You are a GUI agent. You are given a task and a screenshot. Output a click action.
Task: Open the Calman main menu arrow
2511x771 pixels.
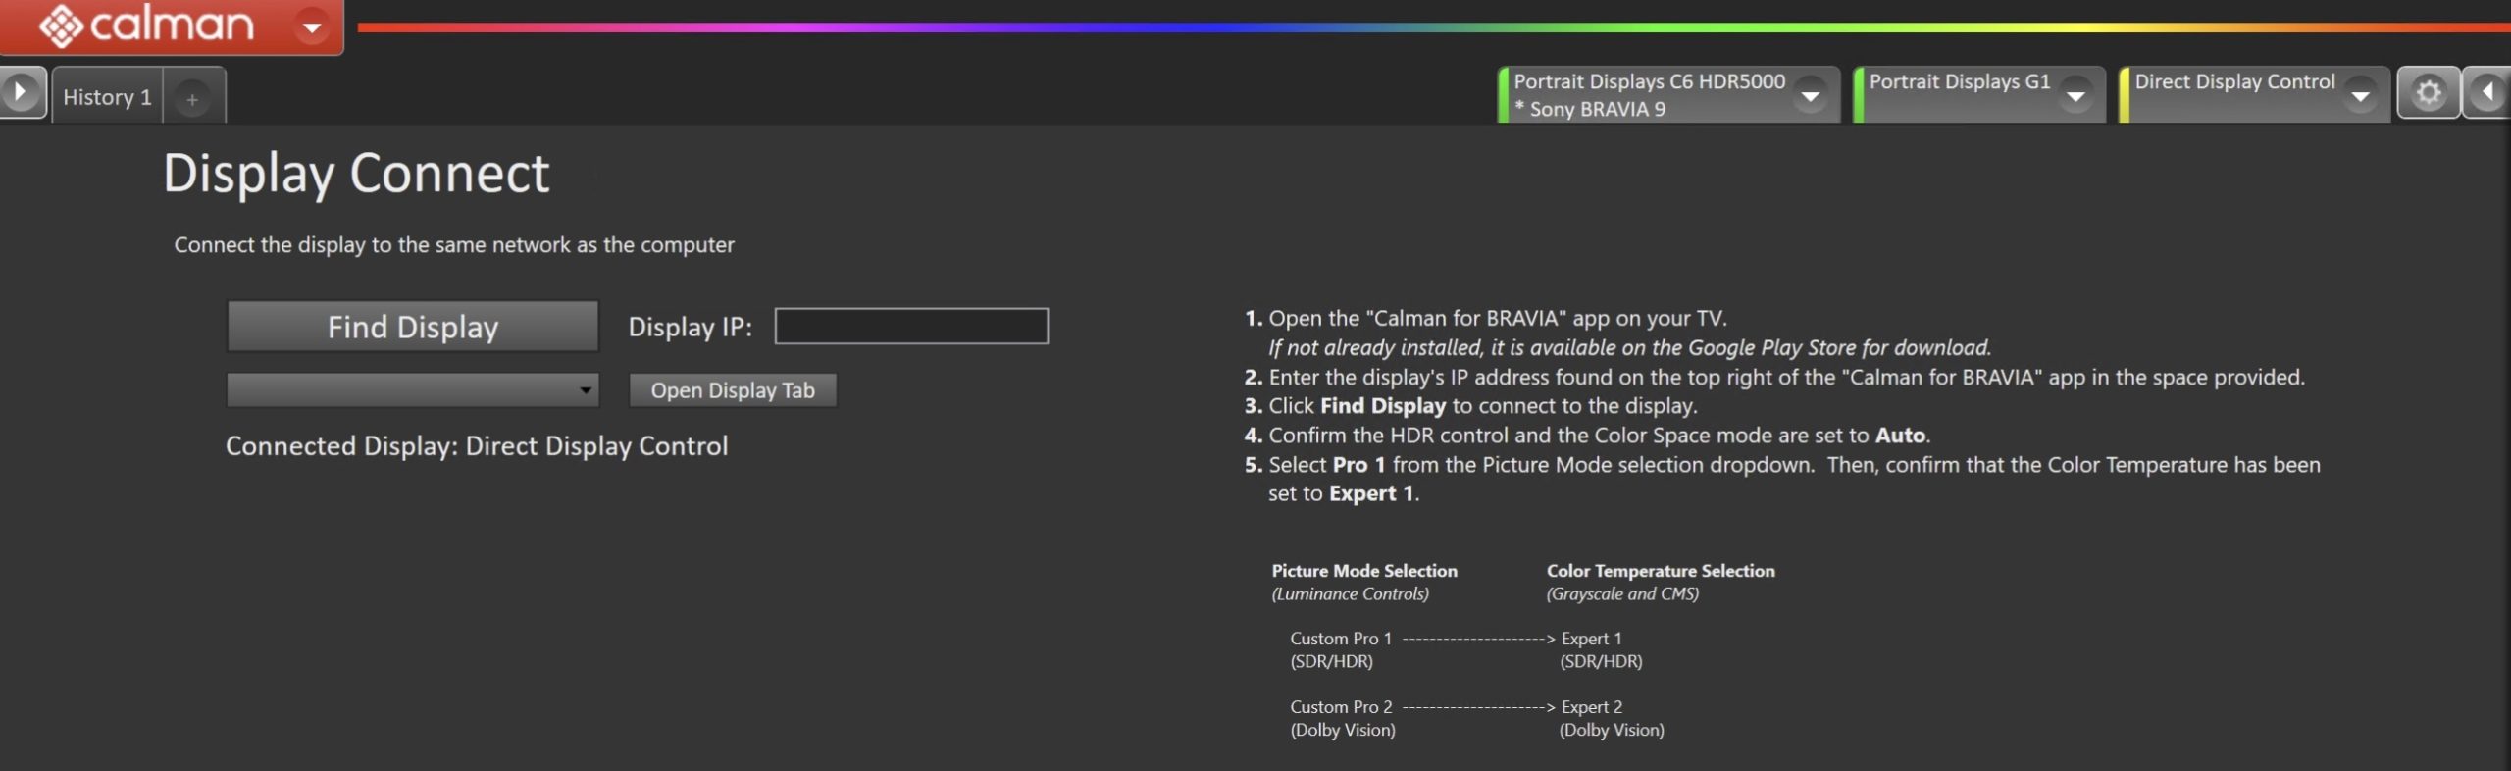pyautogui.click(x=312, y=26)
